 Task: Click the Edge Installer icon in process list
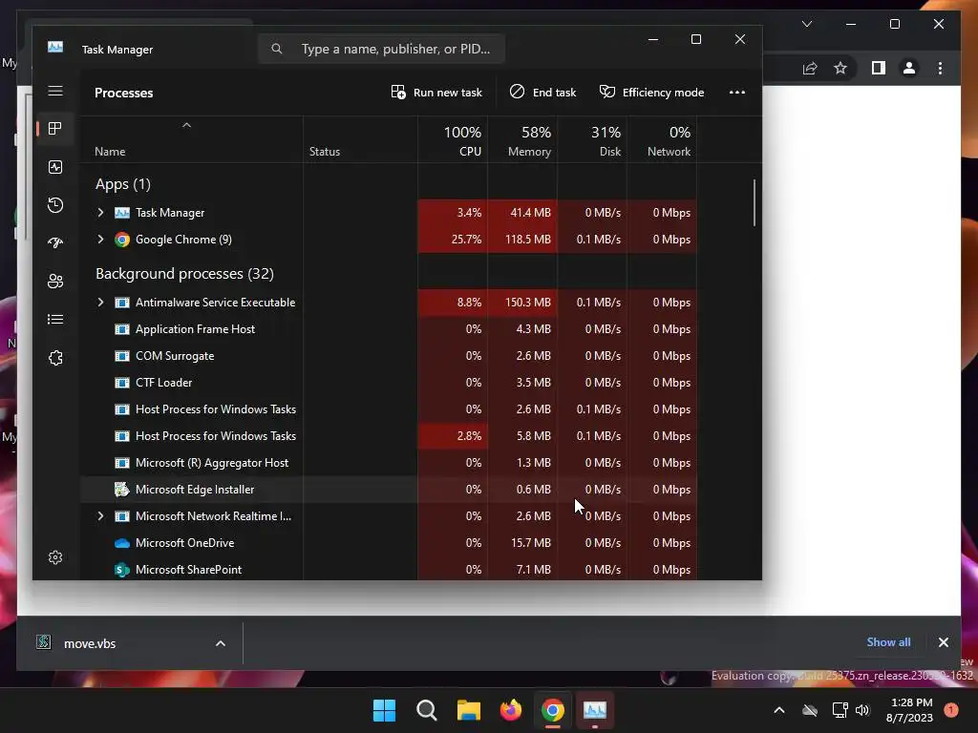tap(122, 490)
